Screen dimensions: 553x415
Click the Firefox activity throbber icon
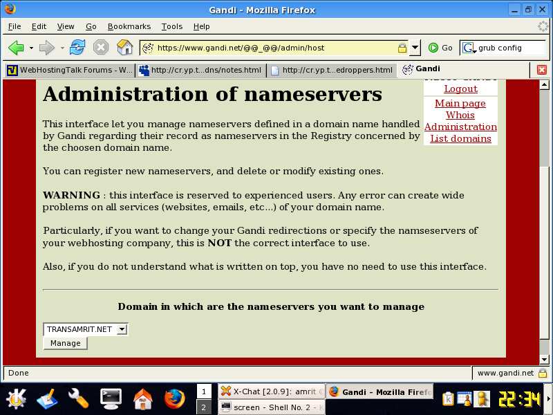click(x=543, y=26)
